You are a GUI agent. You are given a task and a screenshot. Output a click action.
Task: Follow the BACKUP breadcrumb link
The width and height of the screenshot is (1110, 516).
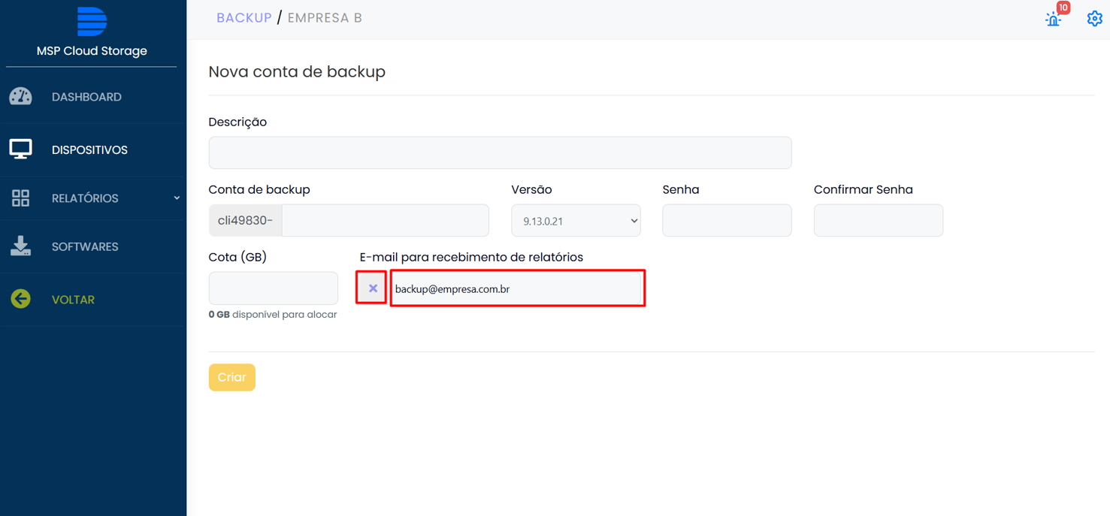[243, 18]
